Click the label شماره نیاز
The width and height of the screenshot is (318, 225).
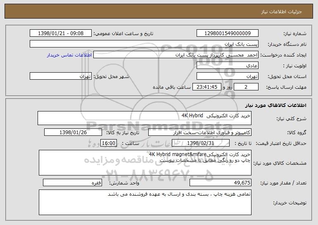[295, 33]
